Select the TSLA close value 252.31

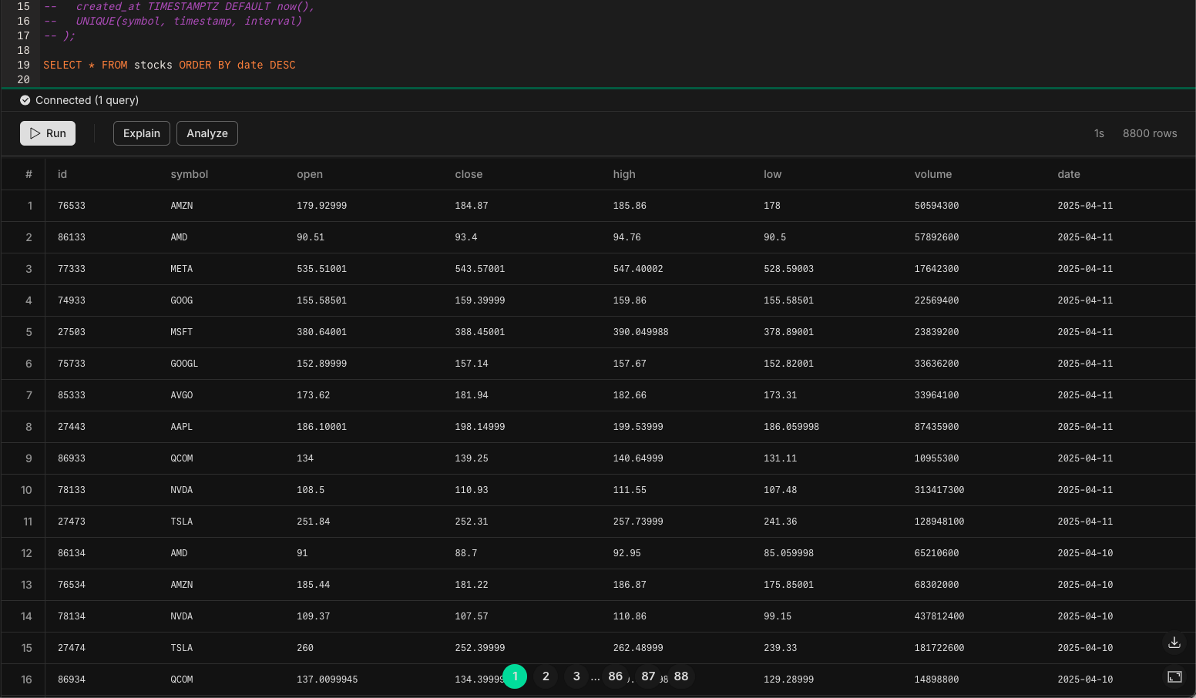(472, 522)
